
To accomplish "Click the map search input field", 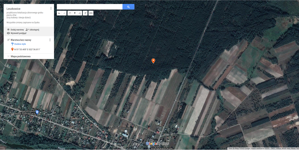I will tap(89, 7).
